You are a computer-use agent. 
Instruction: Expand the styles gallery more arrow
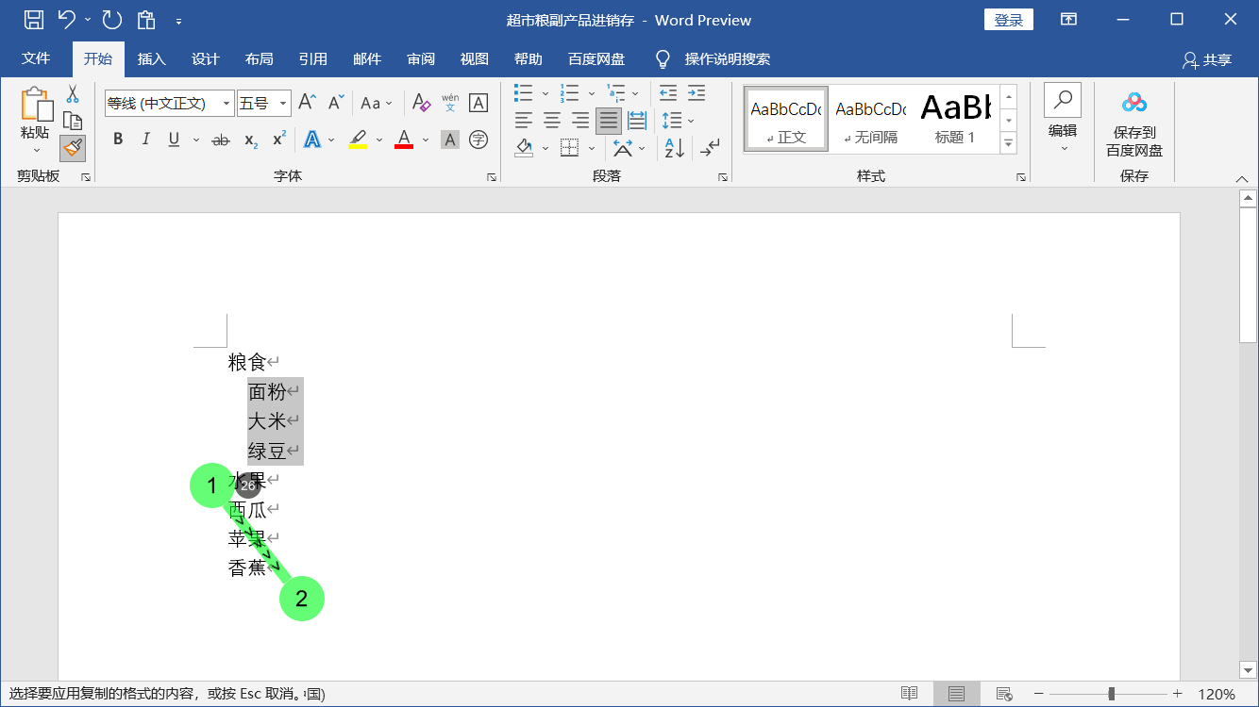coord(1008,144)
